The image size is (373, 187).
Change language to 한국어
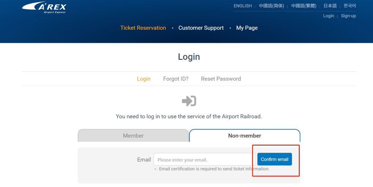click(x=350, y=6)
